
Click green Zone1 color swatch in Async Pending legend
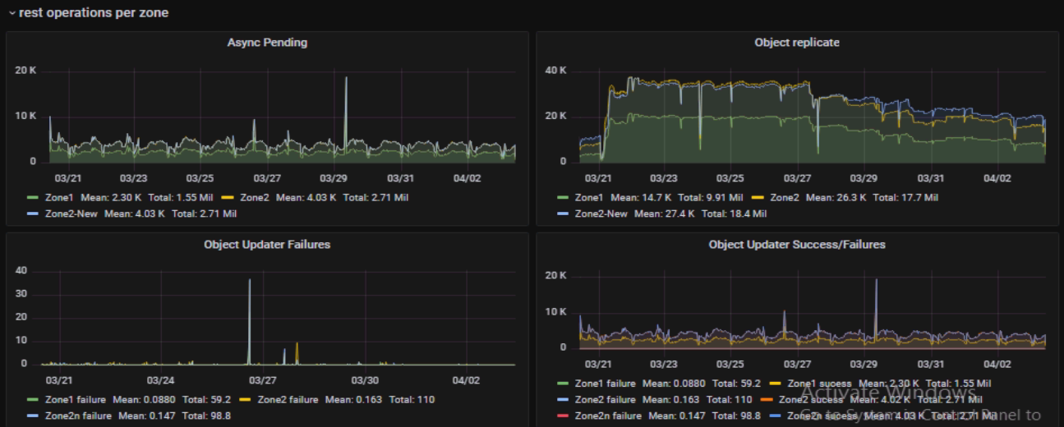point(33,198)
